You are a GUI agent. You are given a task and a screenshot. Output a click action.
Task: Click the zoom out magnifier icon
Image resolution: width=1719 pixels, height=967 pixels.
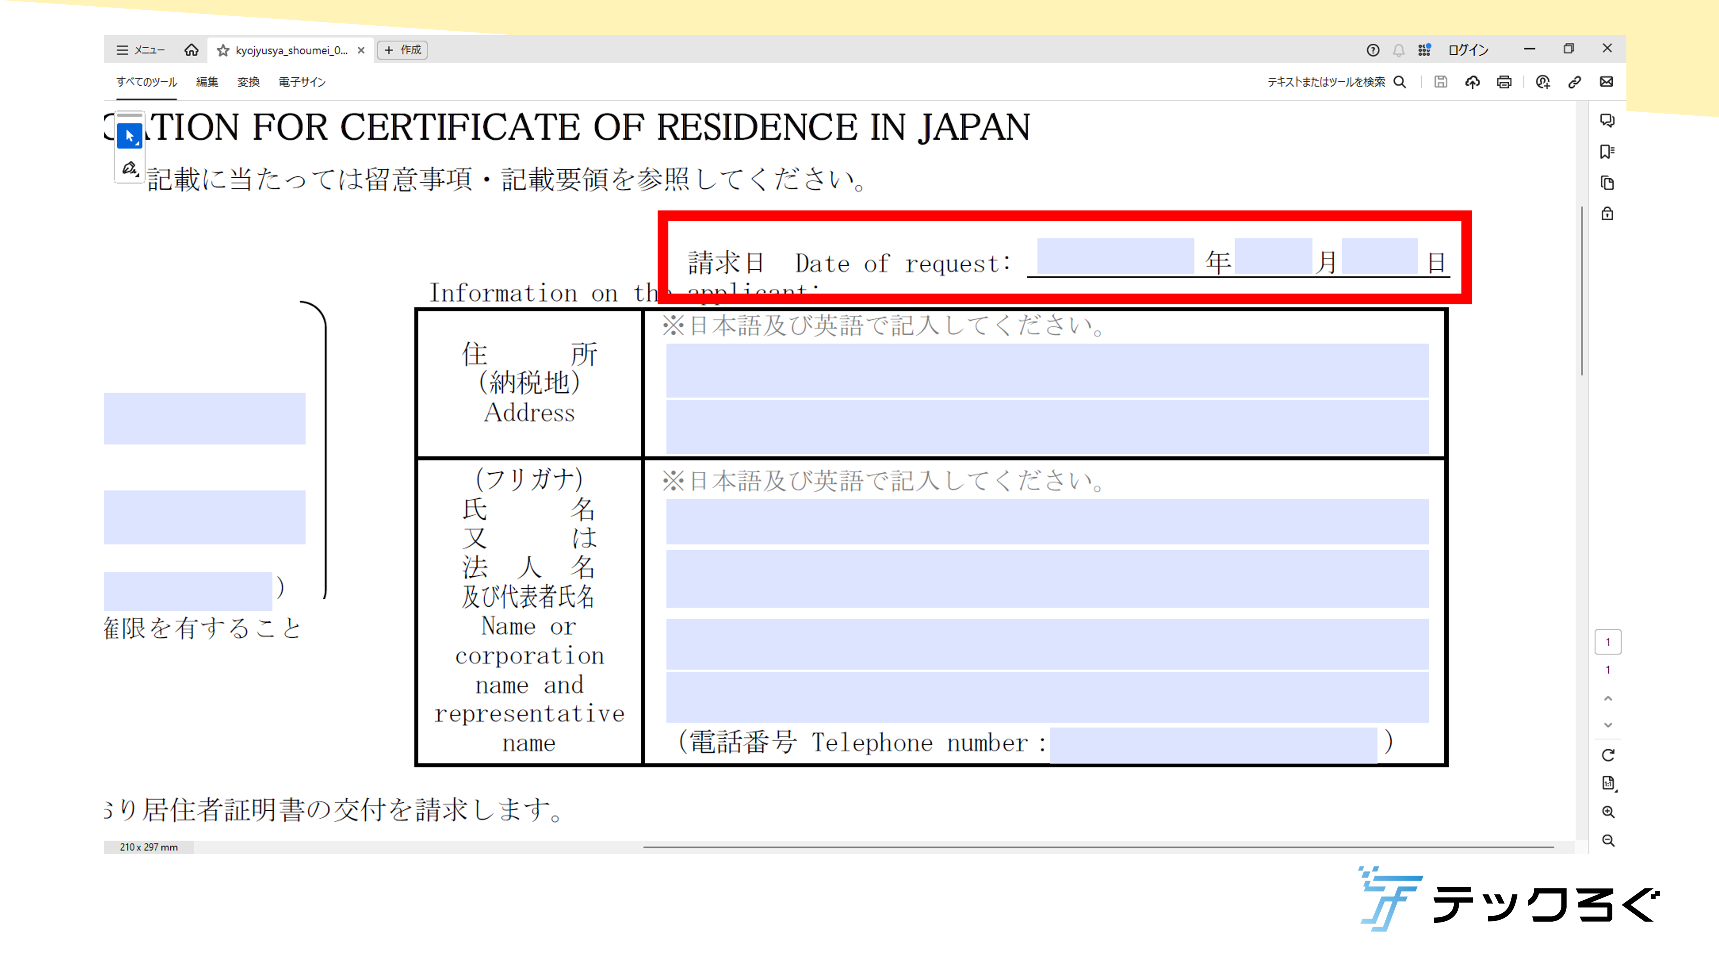click(x=1608, y=840)
